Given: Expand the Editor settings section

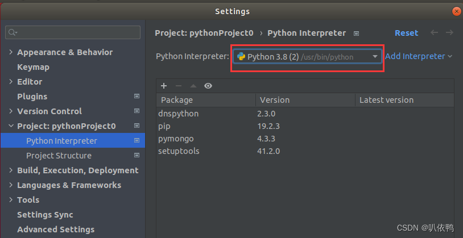Looking at the screenshot, I should point(11,82).
